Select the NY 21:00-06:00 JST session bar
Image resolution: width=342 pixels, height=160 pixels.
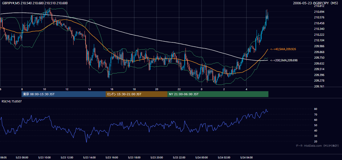pyautogui.click(x=218, y=94)
